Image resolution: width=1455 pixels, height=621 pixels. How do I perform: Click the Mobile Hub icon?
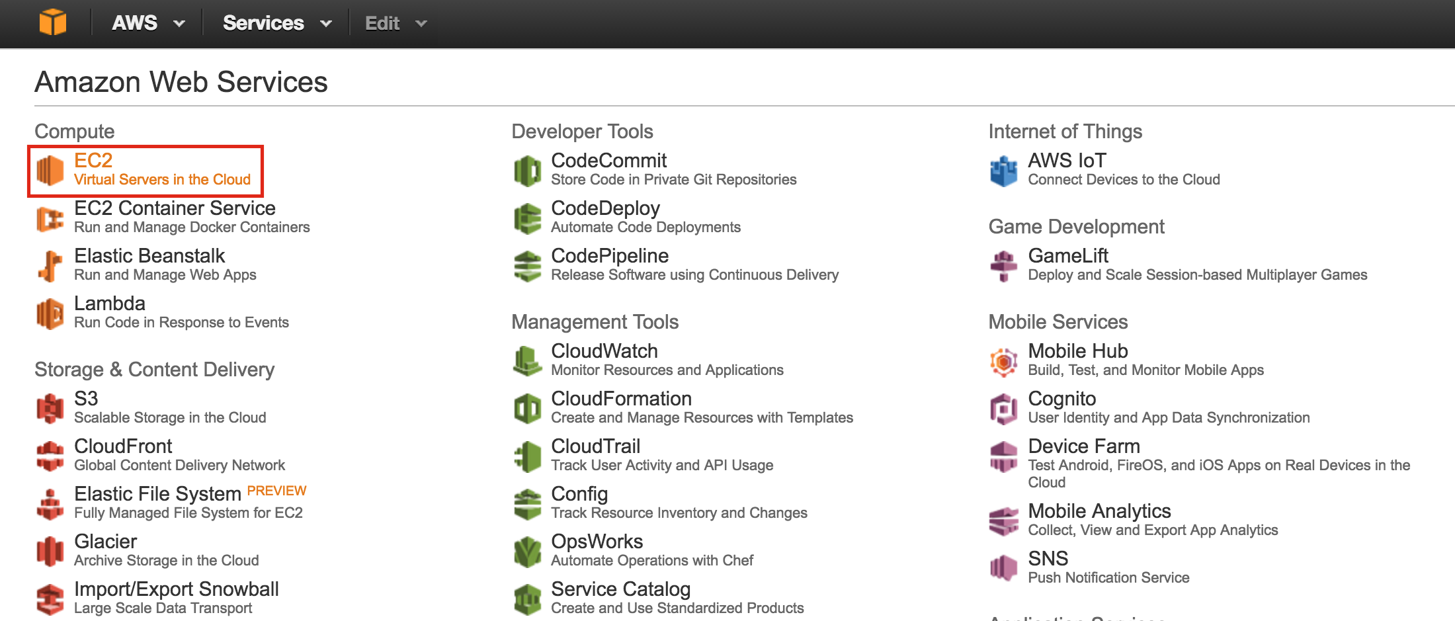(1004, 361)
